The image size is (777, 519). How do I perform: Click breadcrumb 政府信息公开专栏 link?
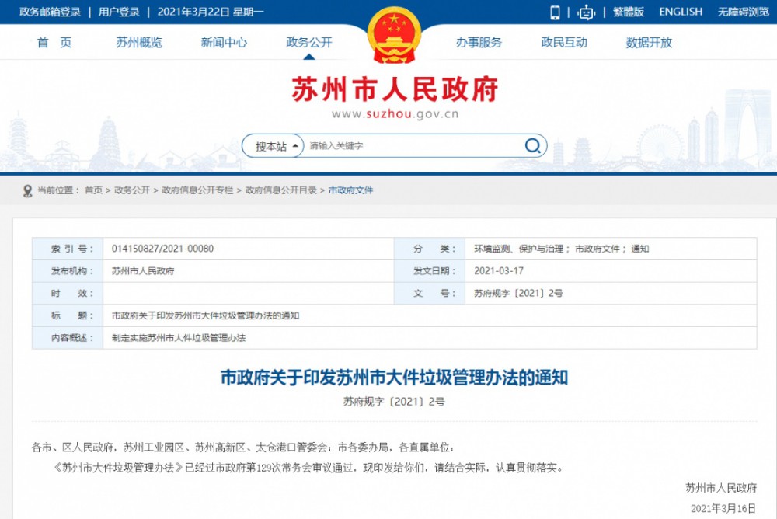[x=197, y=190]
